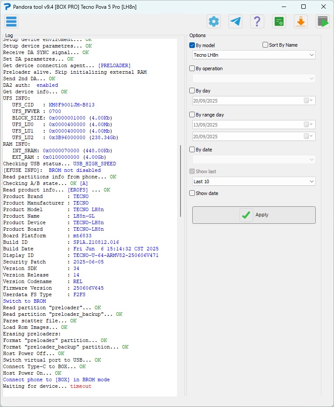
Task: Click the orange download icon
Action: click(301, 21)
